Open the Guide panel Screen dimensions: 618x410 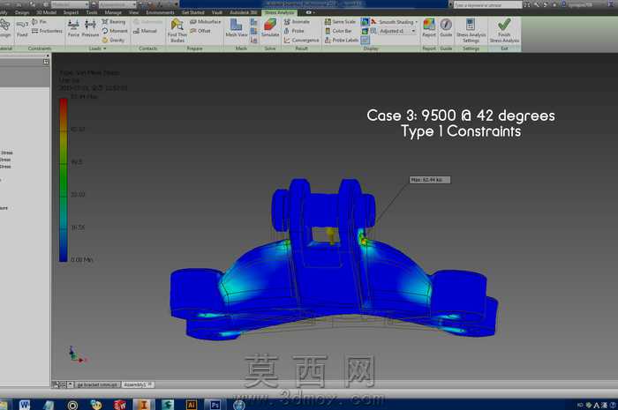(446, 28)
